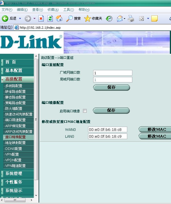Click sidebar vertical scrollbar up arrow
The image size is (171, 204).
pyautogui.click(x=36, y=56)
